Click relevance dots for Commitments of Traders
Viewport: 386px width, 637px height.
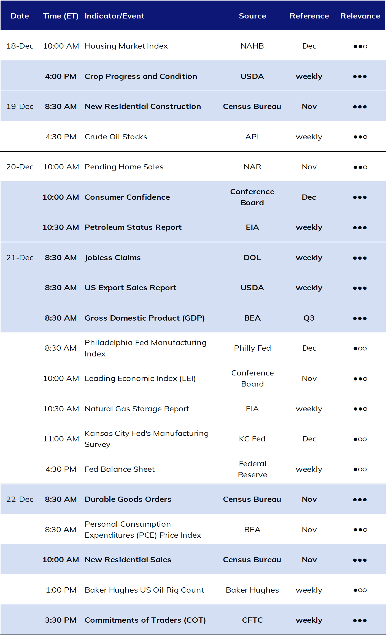(x=360, y=620)
